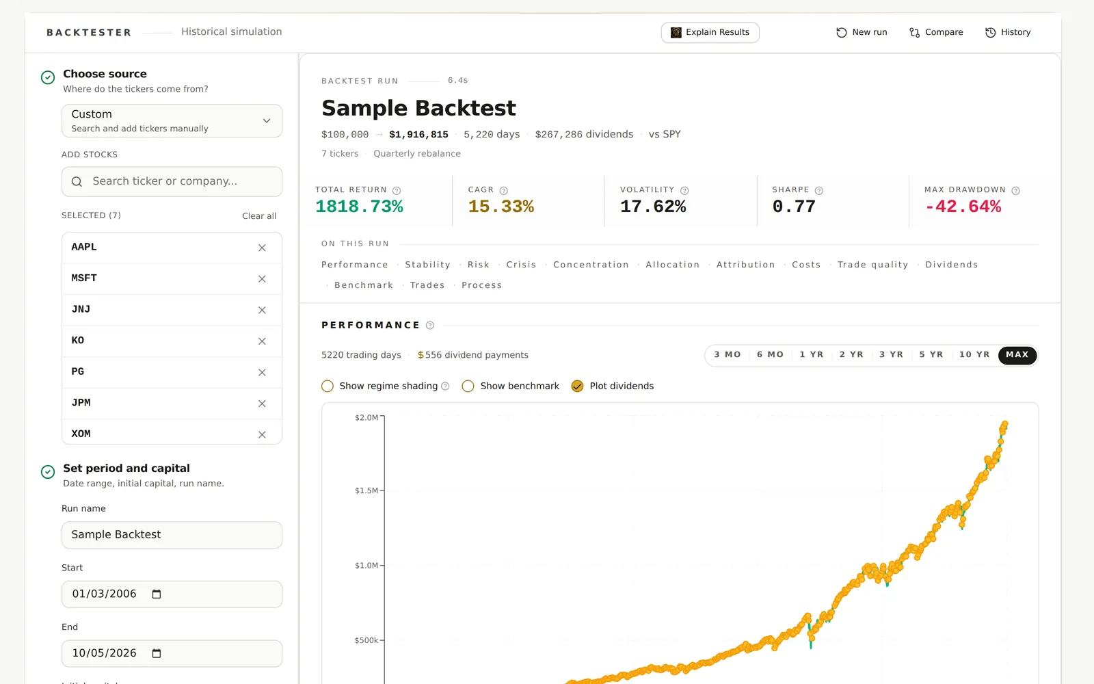Image resolution: width=1094 pixels, height=684 pixels.
Task: Open the Custom source dropdown
Action: pyautogui.click(x=172, y=120)
